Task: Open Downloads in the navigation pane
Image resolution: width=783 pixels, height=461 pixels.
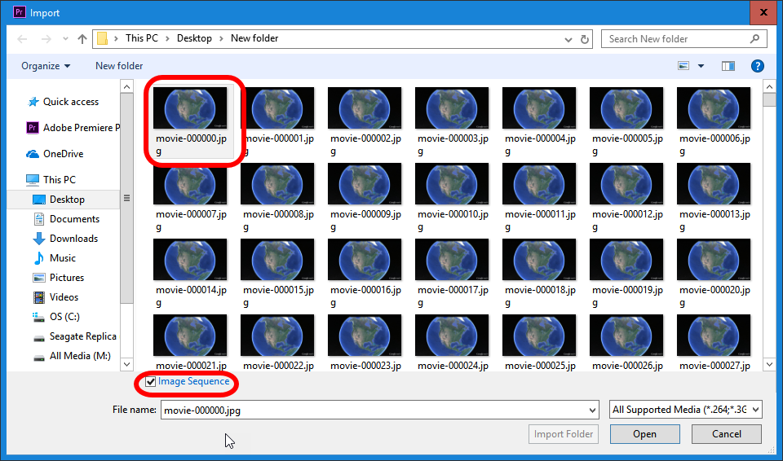Action: [x=65, y=239]
